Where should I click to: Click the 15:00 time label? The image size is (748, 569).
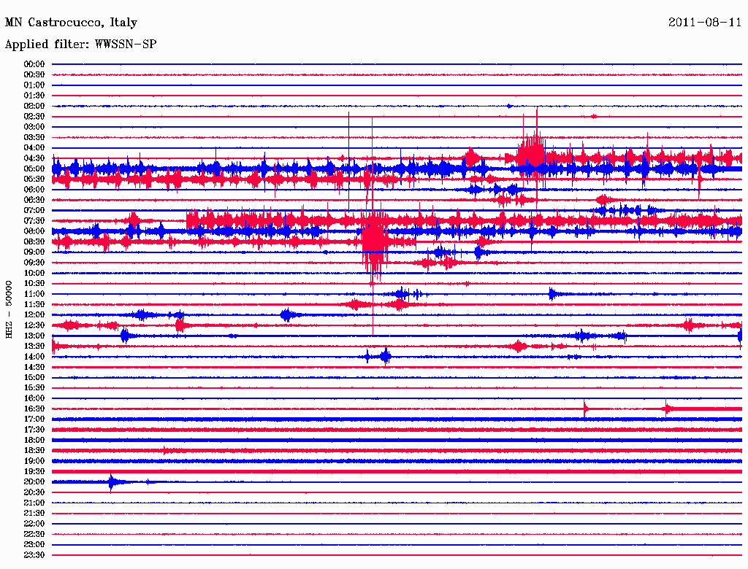click(x=34, y=377)
